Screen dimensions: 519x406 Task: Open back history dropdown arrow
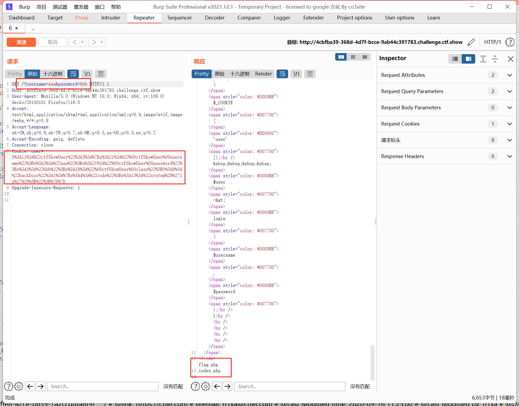click(83, 42)
